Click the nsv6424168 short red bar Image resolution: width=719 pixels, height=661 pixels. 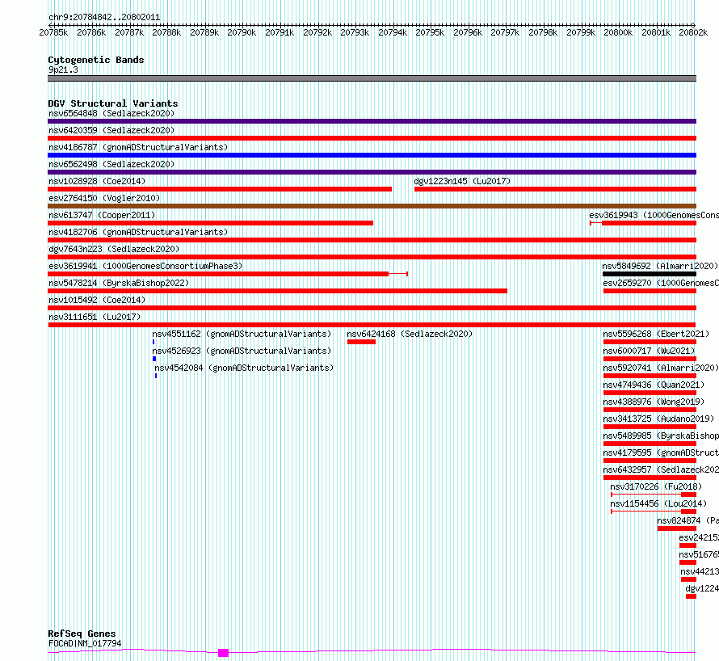pyautogui.click(x=361, y=342)
